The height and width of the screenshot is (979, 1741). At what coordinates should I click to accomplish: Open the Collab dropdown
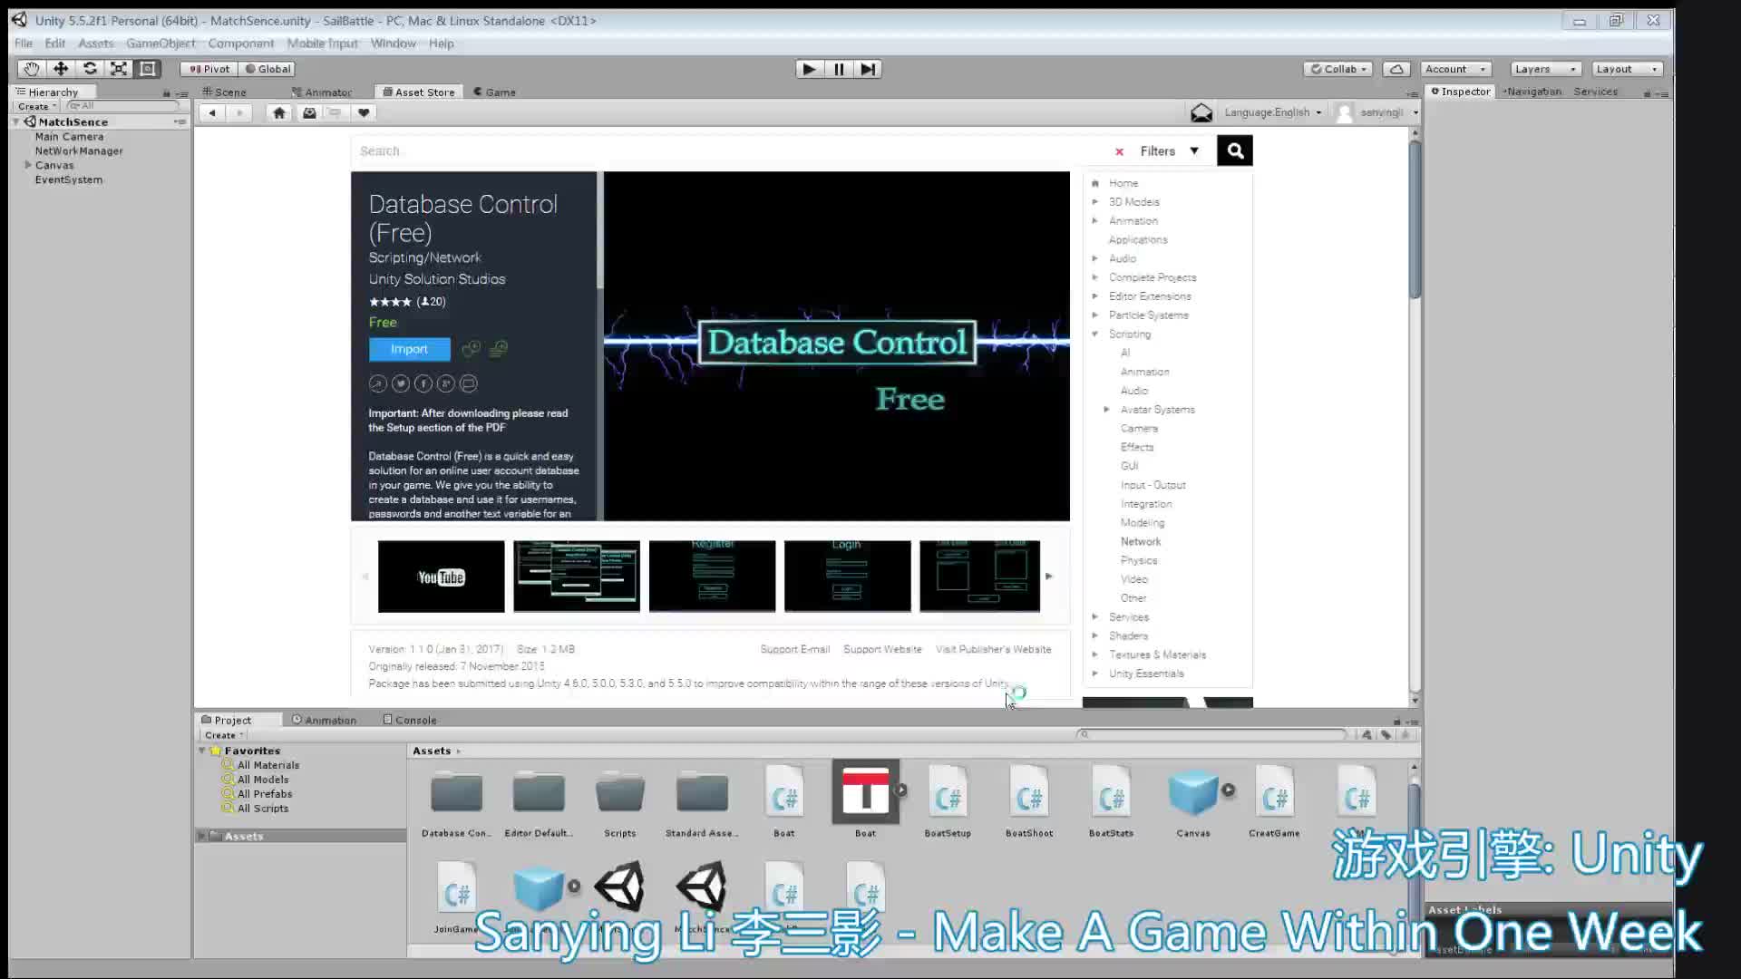point(1338,69)
